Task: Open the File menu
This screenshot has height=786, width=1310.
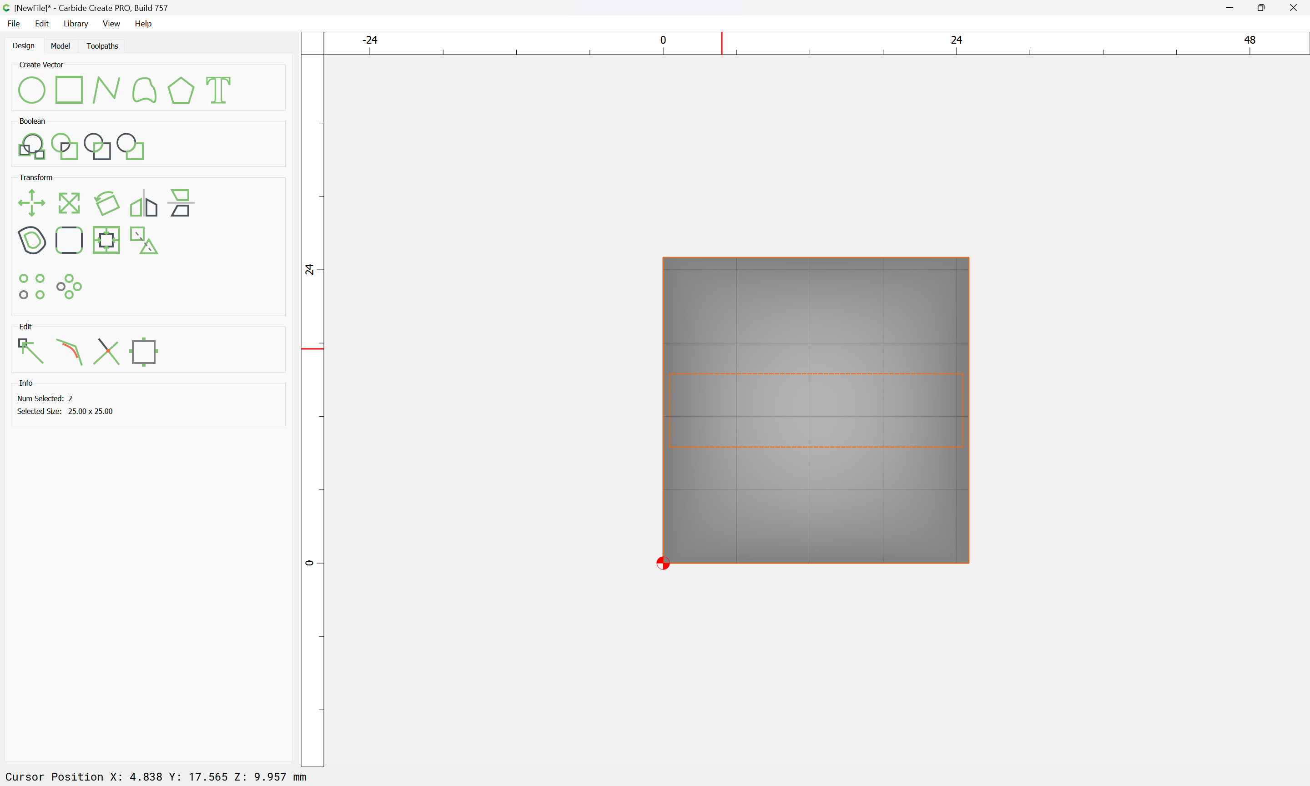Action: click(13, 23)
